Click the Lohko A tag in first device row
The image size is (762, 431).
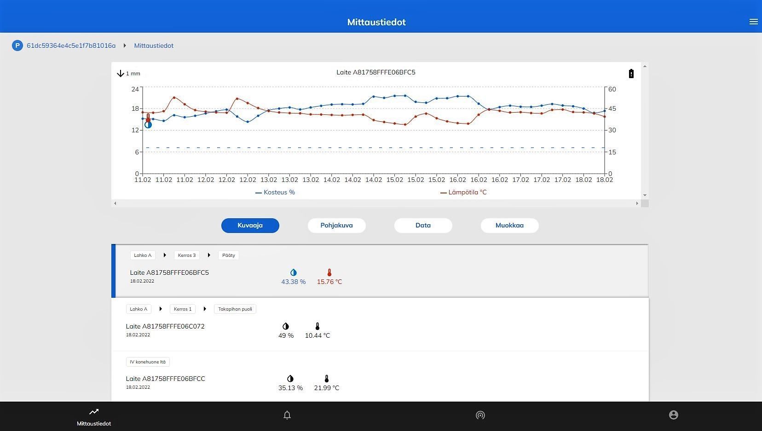[x=143, y=255]
